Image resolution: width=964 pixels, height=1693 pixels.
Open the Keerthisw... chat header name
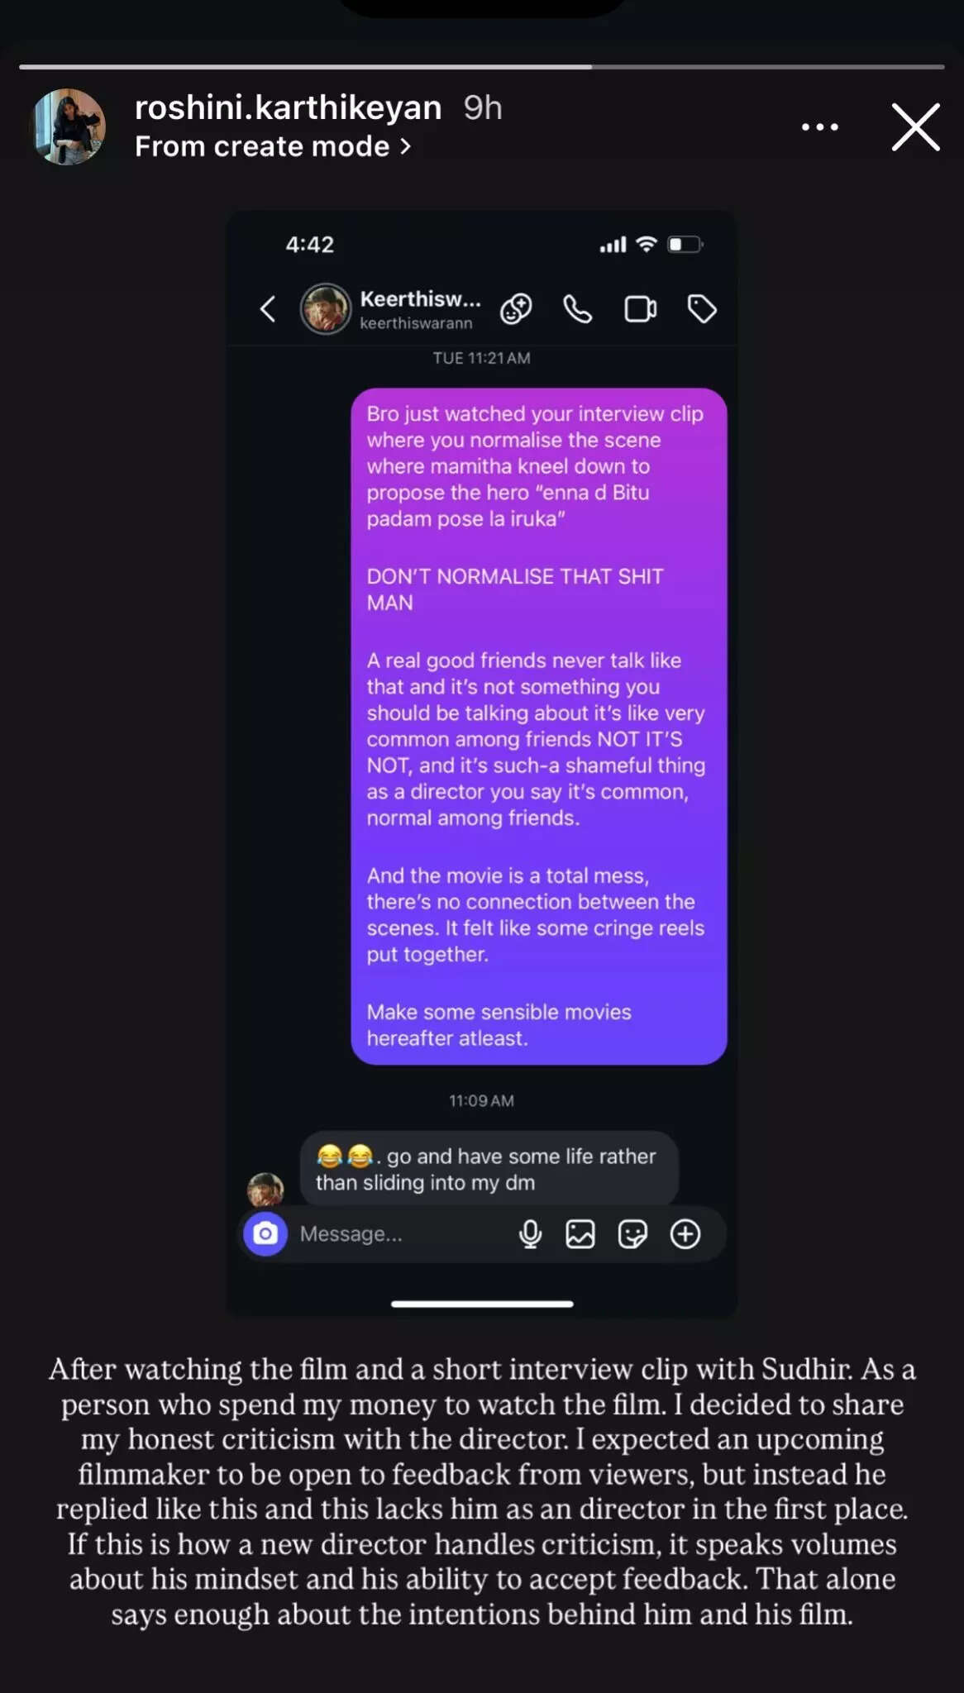tap(420, 299)
